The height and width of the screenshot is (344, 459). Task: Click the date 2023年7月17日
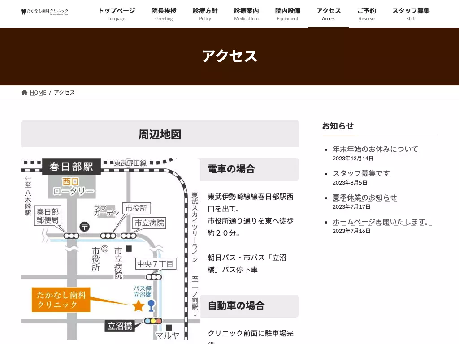coord(351,207)
